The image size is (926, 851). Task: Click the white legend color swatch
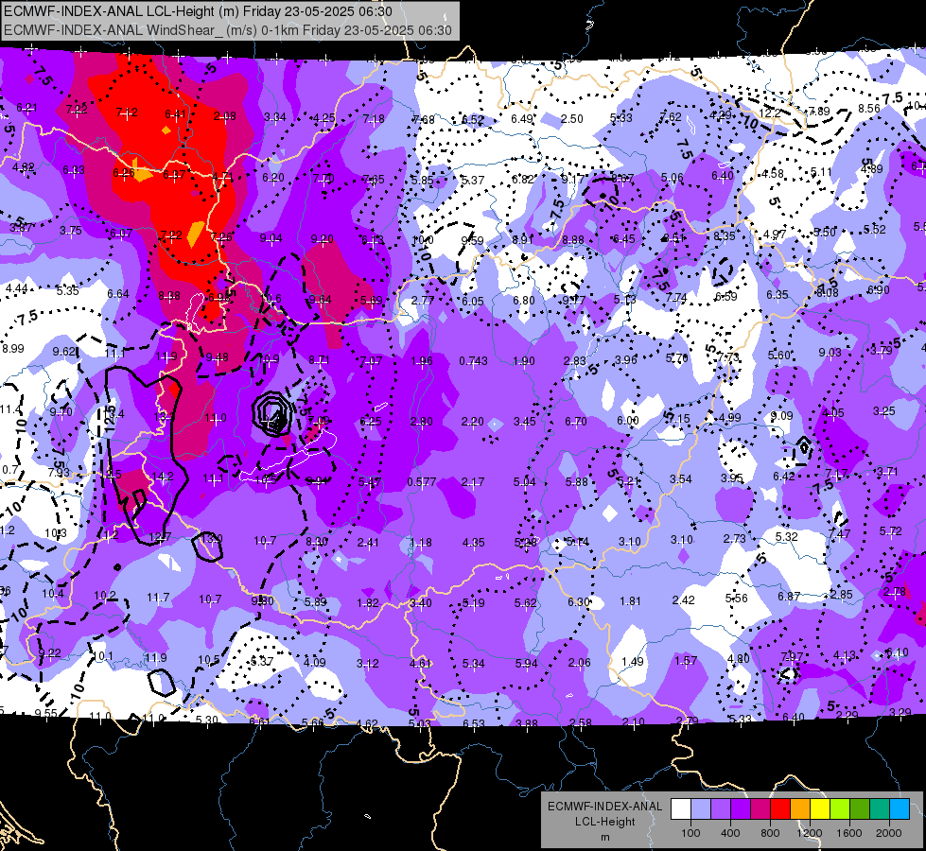[681, 809]
